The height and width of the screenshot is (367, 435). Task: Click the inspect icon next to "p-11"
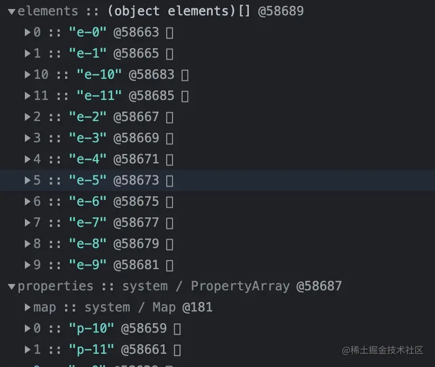(x=176, y=350)
